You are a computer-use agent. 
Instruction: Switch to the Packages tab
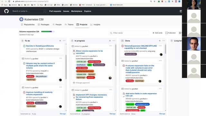(x=43, y=24)
